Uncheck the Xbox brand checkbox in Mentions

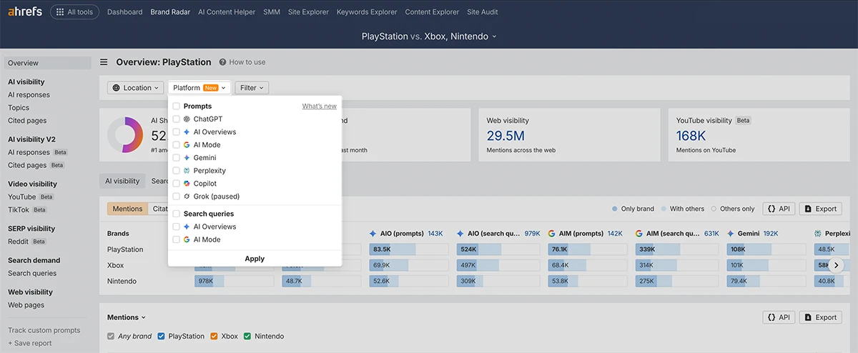[214, 336]
